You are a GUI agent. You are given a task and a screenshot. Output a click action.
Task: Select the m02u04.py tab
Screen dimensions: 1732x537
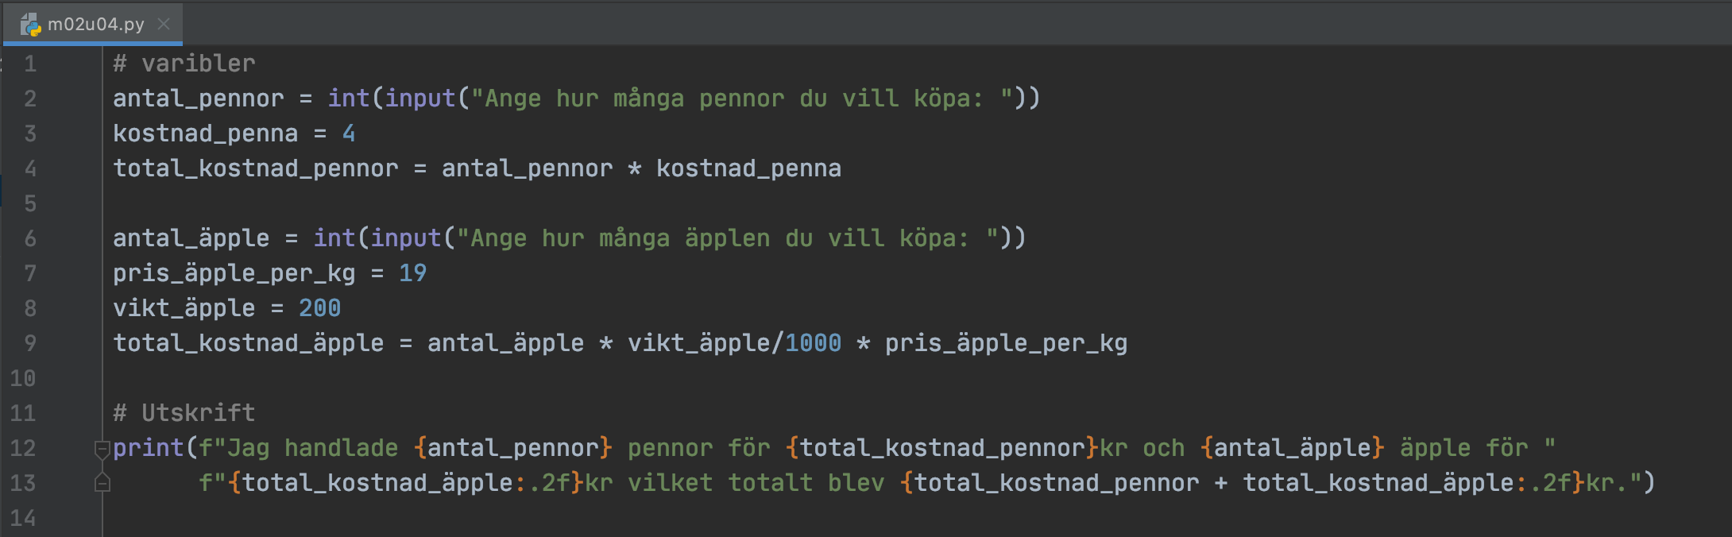(x=95, y=24)
